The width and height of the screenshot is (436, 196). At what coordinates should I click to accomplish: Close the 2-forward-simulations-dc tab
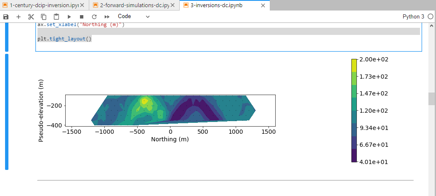[x=173, y=5]
